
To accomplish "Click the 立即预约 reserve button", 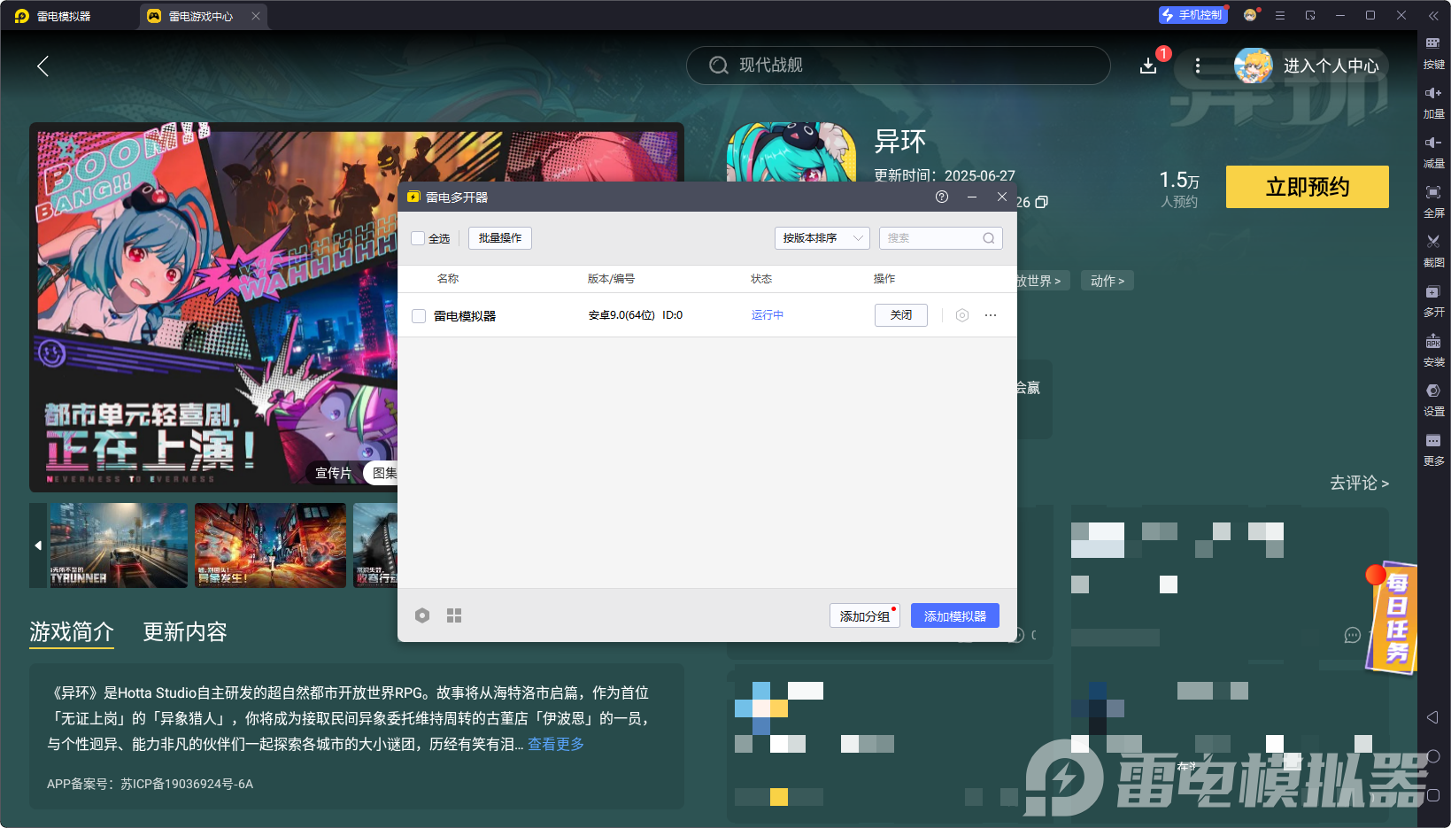I will click(1307, 187).
